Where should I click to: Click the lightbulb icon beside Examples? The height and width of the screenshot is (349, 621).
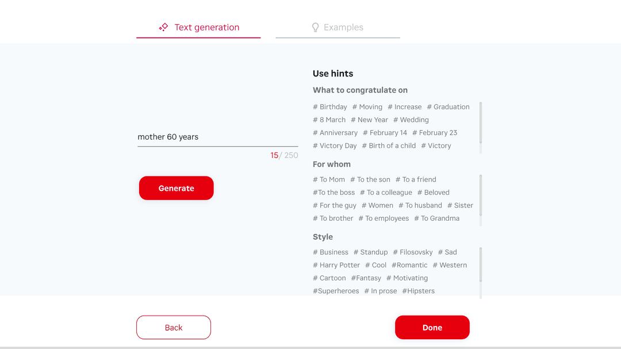point(315,27)
